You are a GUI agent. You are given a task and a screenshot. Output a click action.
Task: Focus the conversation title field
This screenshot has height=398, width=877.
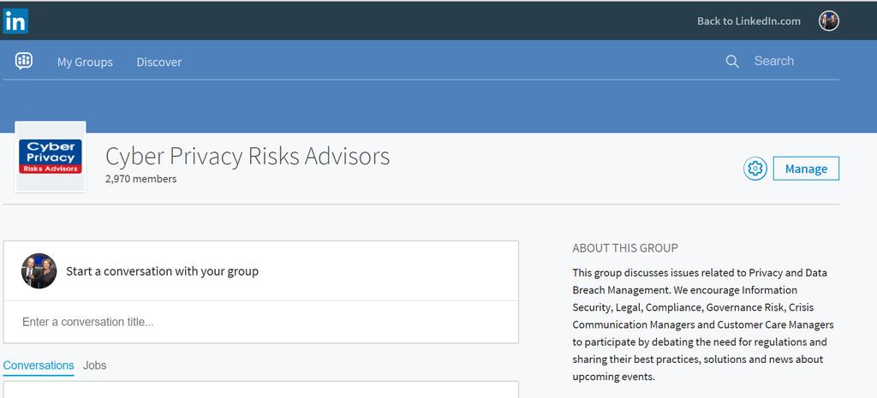(260, 322)
